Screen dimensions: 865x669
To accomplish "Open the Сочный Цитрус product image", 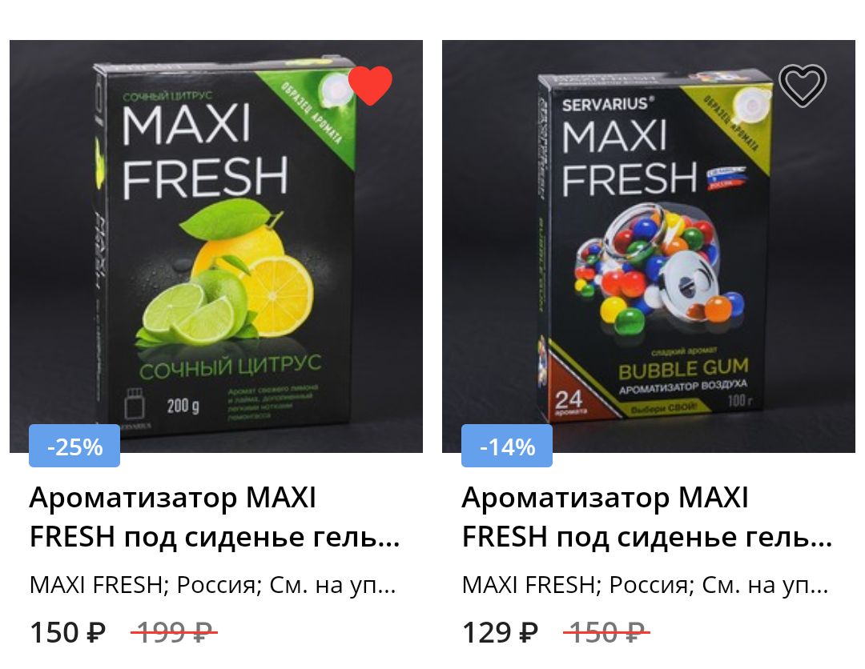I will (x=216, y=246).
